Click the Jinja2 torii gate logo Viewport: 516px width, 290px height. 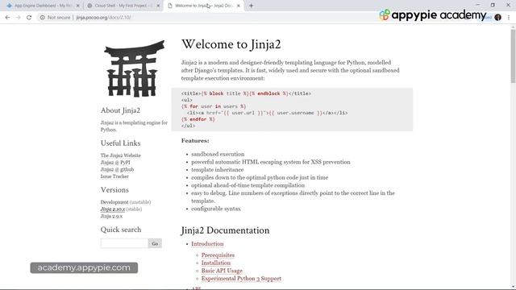point(135,68)
